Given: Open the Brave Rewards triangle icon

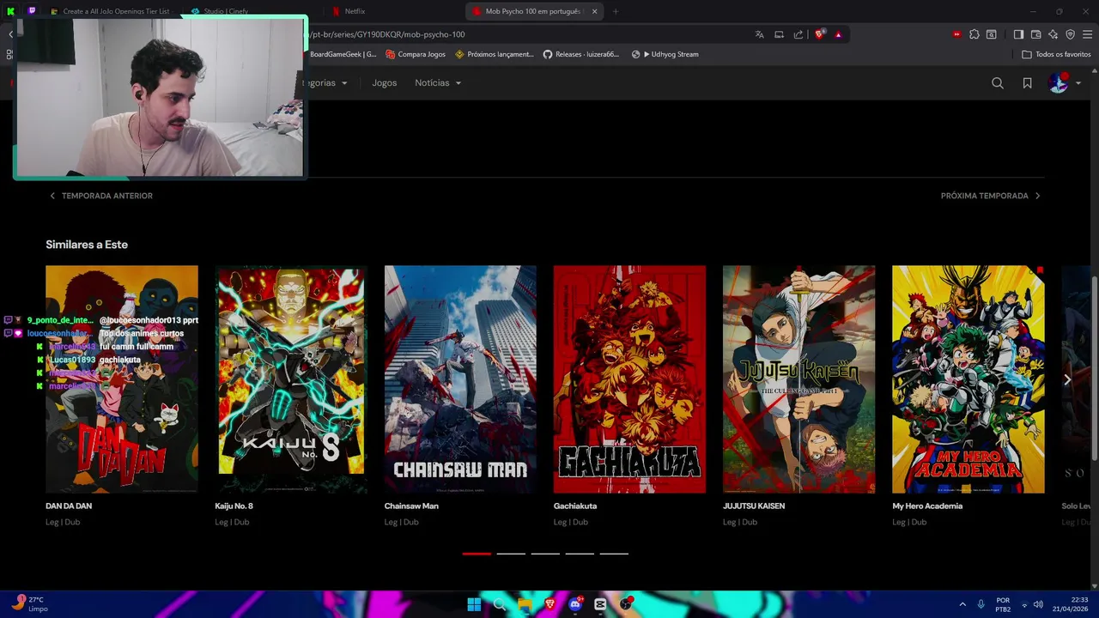Looking at the screenshot, I should pyautogui.click(x=838, y=34).
